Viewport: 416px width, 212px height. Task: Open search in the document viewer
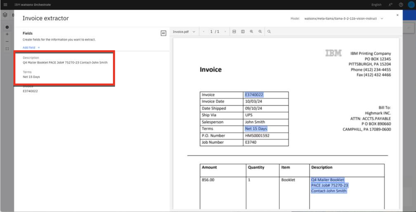269,32
